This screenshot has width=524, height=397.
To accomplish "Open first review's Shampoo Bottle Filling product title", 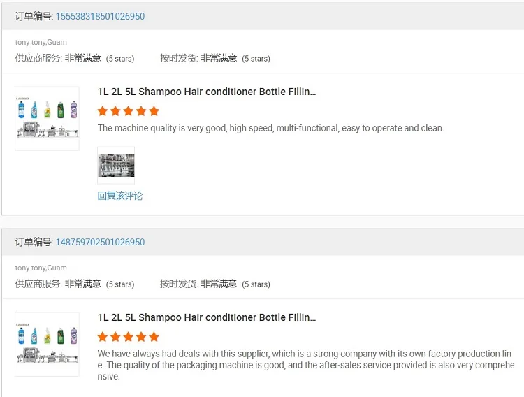I will [x=207, y=92].
